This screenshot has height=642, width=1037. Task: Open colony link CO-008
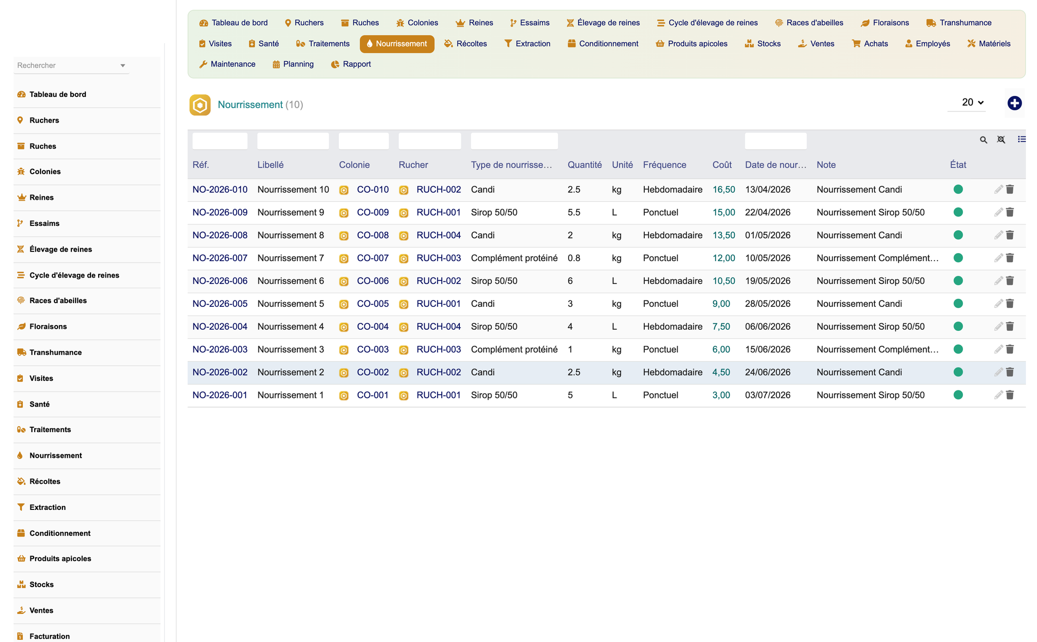(x=372, y=235)
